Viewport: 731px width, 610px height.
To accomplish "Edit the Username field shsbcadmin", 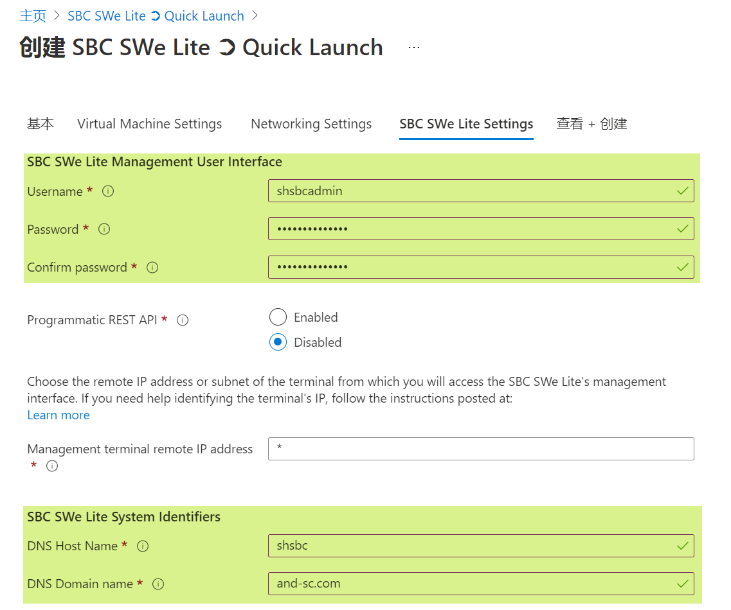I will tap(481, 191).
